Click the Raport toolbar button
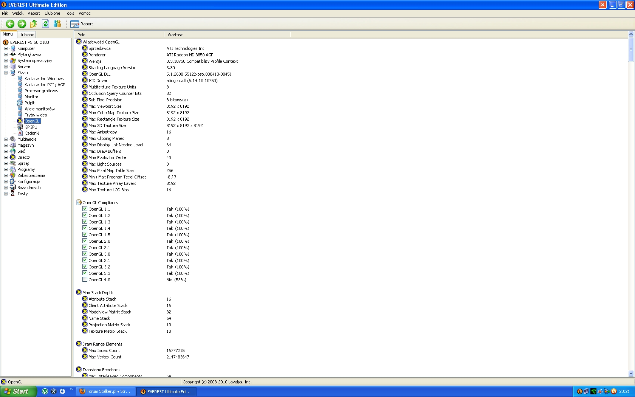This screenshot has width=635, height=397. (x=82, y=24)
